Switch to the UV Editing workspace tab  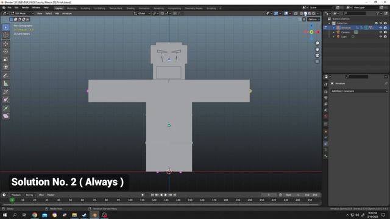click(x=100, y=8)
